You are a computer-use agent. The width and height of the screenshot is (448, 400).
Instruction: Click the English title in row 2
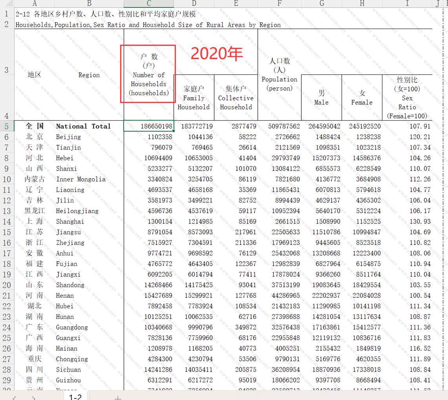pyautogui.click(x=148, y=25)
